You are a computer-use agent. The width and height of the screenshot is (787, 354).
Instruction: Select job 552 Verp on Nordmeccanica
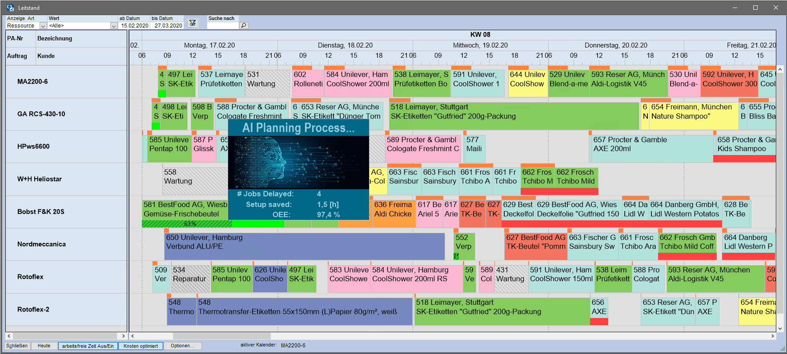click(x=464, y=247)
